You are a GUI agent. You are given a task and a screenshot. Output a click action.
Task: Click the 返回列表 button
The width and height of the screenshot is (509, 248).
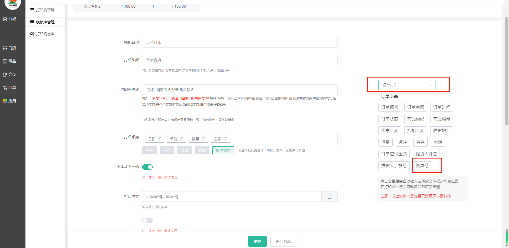(x=283, y=241)
